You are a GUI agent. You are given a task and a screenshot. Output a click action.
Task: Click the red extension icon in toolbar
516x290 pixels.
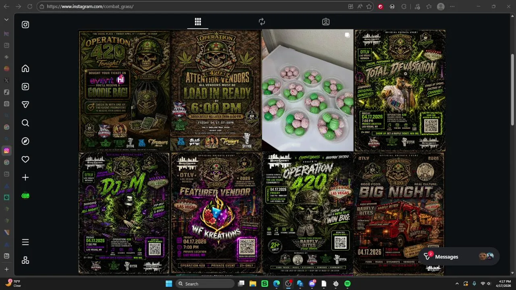coord(381,6)
